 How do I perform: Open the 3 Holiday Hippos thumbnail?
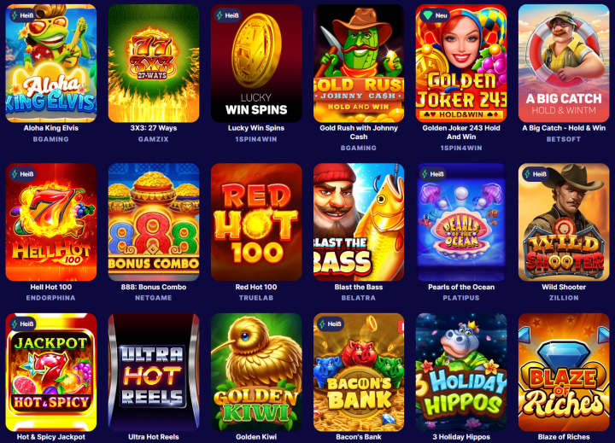(461, 372)
